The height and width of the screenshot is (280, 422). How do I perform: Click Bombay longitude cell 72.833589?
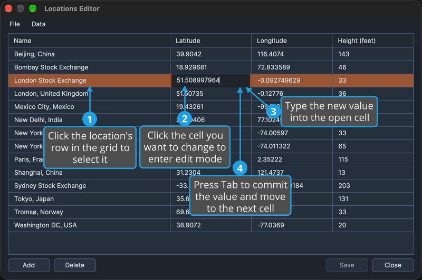[292, 67]
